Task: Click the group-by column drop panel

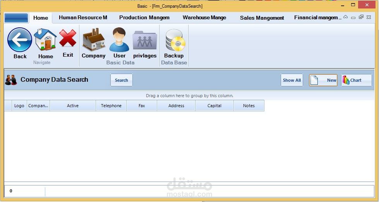Action: pos(190,96)
